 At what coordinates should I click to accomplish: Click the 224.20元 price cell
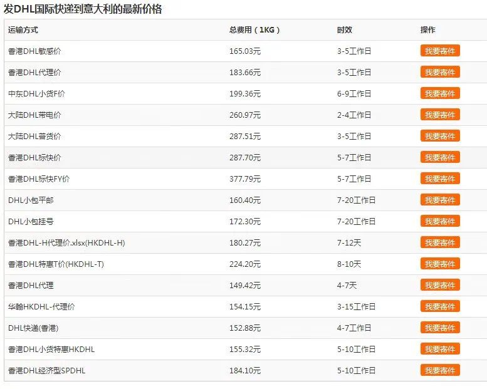click(245, 264)
